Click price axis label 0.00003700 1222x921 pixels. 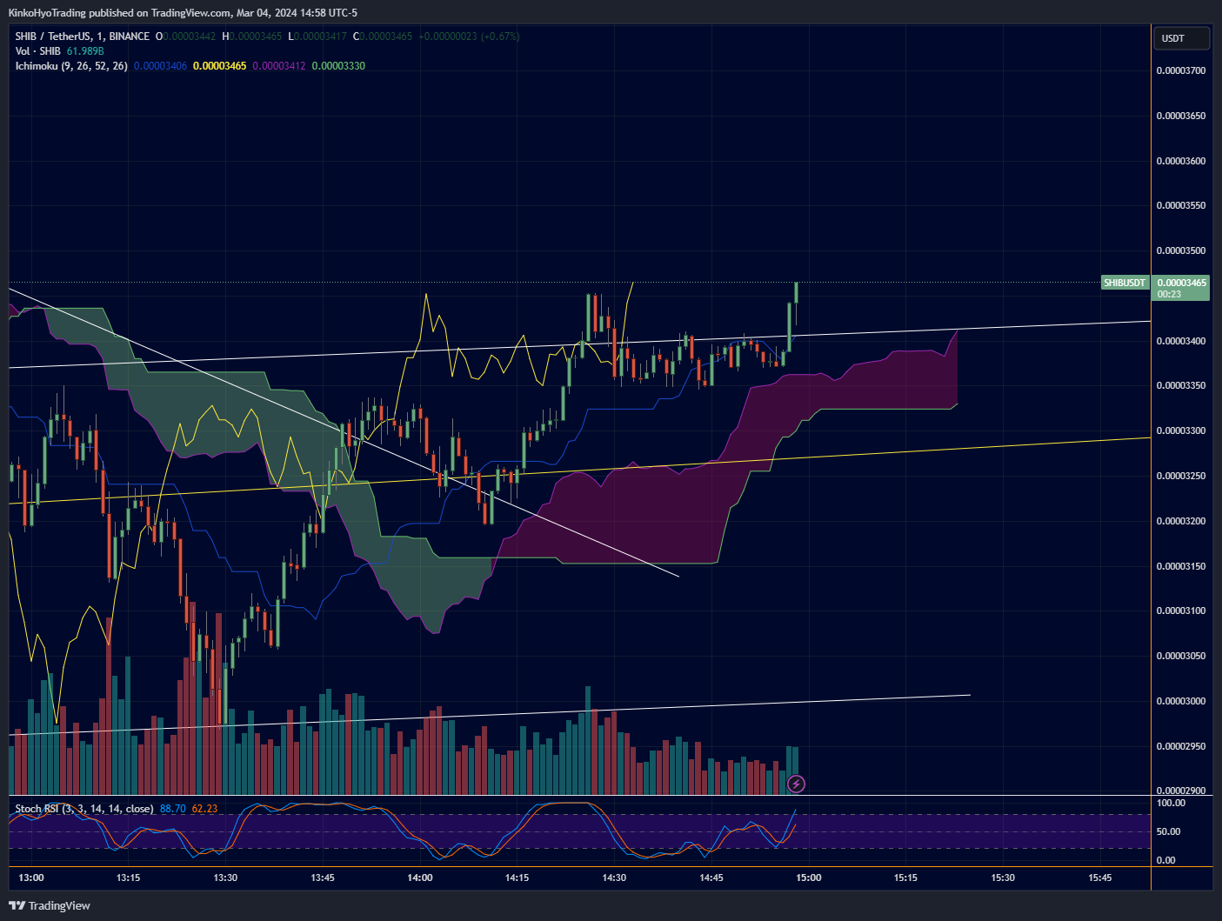1181,70
